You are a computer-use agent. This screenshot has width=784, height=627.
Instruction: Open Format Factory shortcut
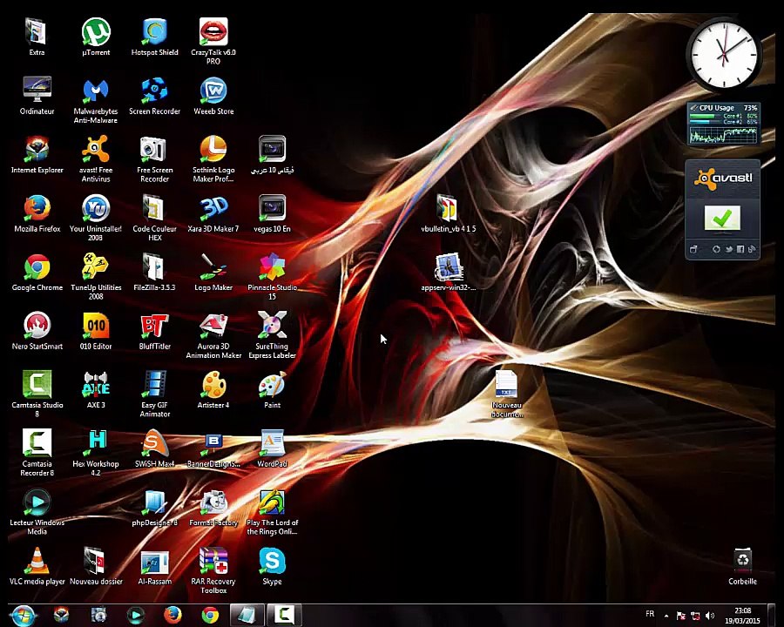point(213,507)
